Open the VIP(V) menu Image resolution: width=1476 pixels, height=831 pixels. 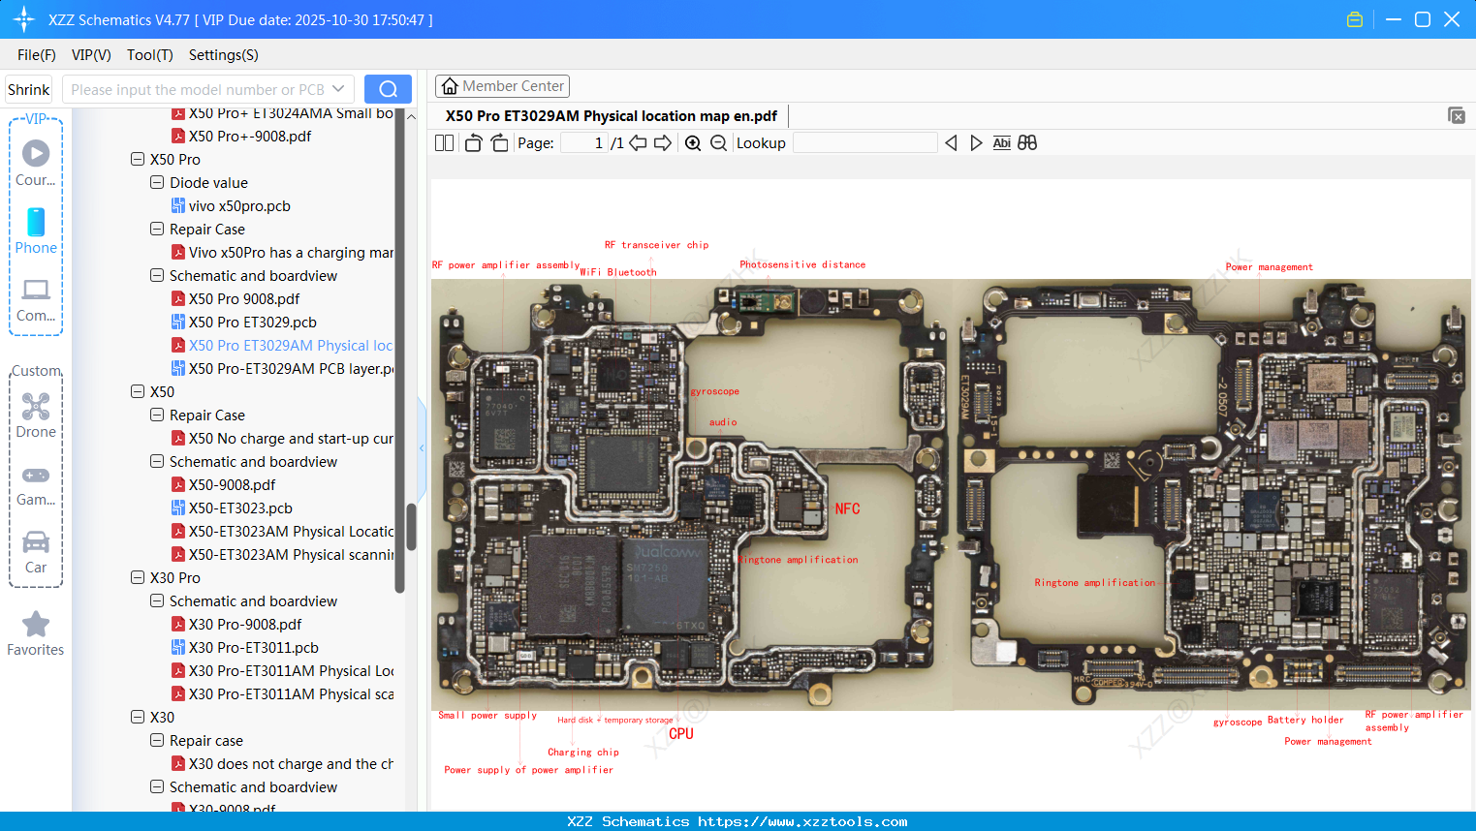(90, 55)
